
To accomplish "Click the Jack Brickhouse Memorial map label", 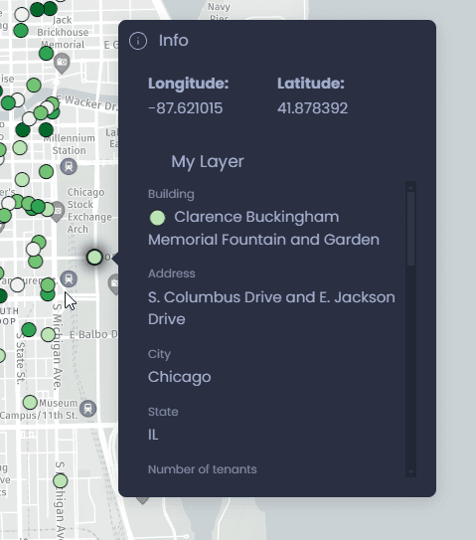I will [x=63, y=32].
